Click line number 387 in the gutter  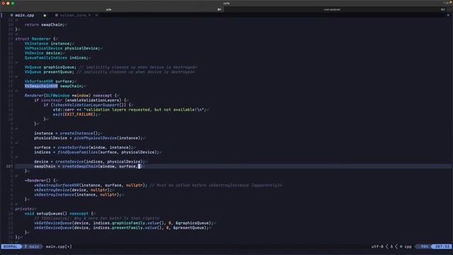pyautogui.click(x=9, y=166)
